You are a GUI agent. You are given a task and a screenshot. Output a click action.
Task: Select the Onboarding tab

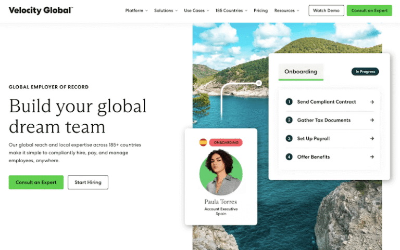[x=301, y=72]
